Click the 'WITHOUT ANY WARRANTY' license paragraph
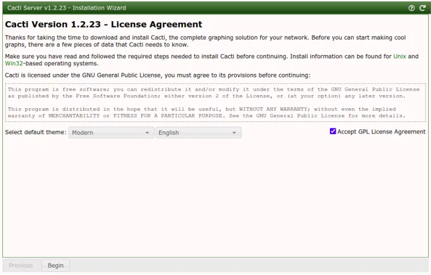Image resolution: width=431 pixels, height=275 pixels. point(207,112)
